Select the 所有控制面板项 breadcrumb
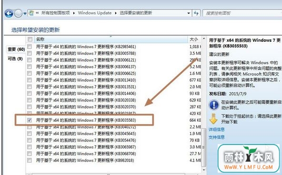Screen dimensions: 282x175 tap(56, 13)
